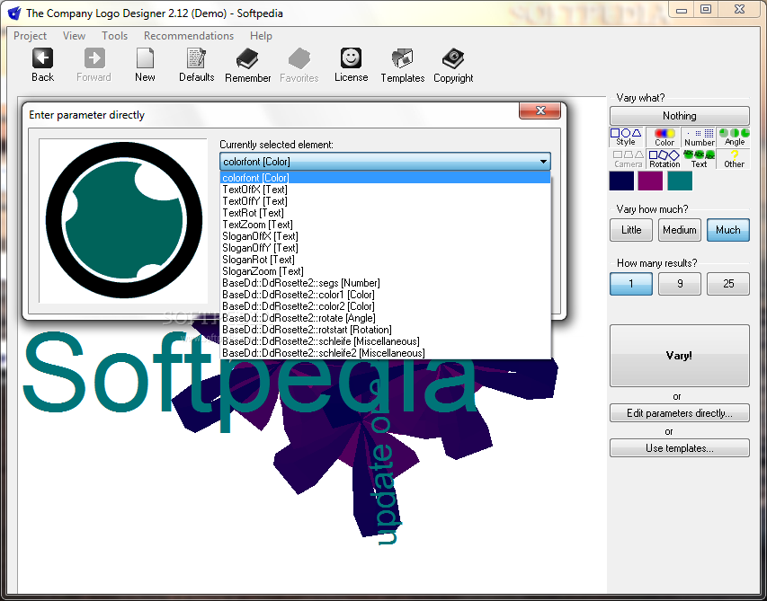Click the Vary! button
Screen dimensions: 767x601
point(680,355)
